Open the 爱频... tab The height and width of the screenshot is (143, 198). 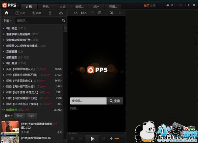pyautogui.click(x=79, y=7)
